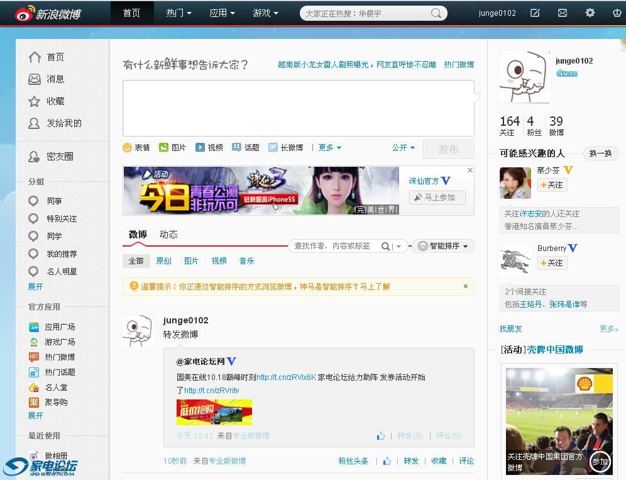Select the 同事 group
The width and height of the screenshot is (626, 480).
tap(45, 201)
